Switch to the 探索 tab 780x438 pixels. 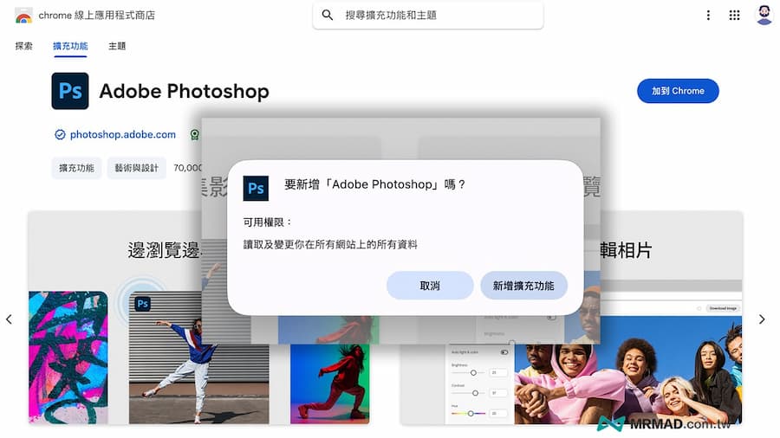(23, 46)
